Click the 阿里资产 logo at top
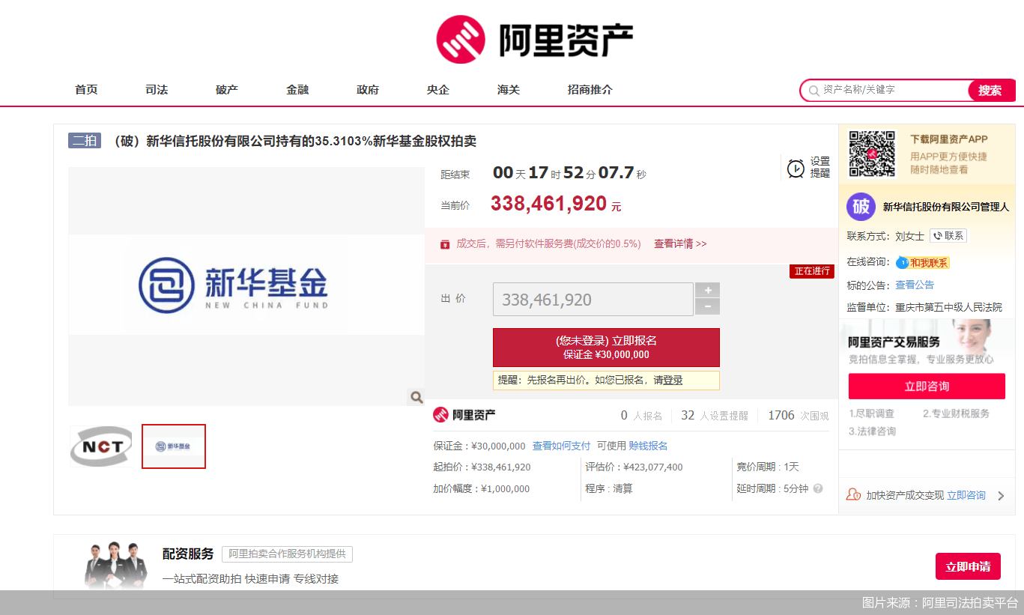This screenshot has width=1024, height=615. [535, 40]
